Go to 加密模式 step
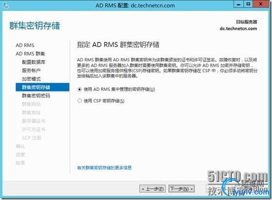The image size is (272, 200). tap(31, 79)
